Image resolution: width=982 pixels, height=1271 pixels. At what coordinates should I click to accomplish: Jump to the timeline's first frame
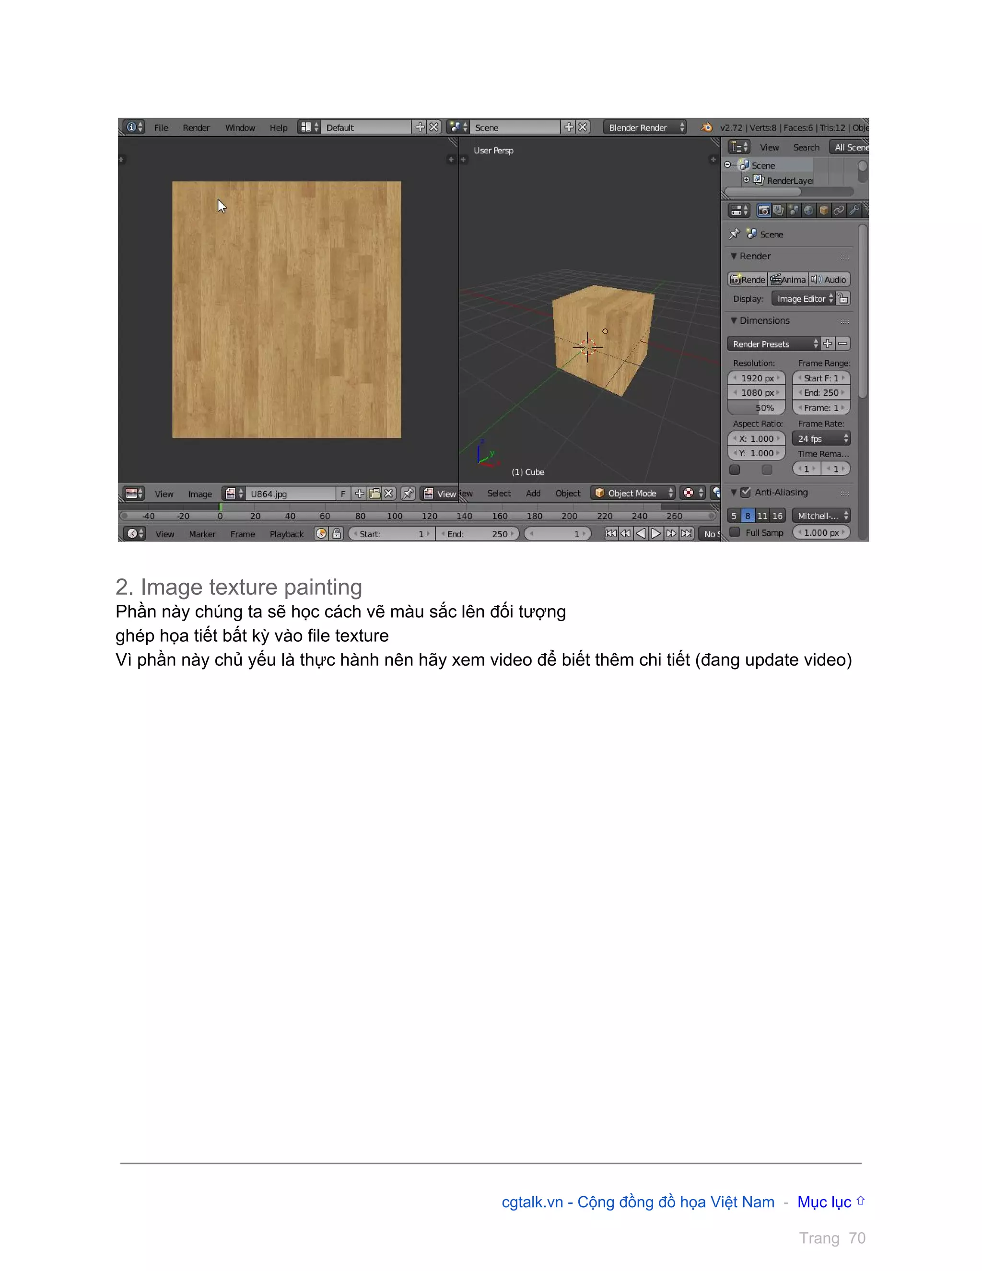(610, 534)
